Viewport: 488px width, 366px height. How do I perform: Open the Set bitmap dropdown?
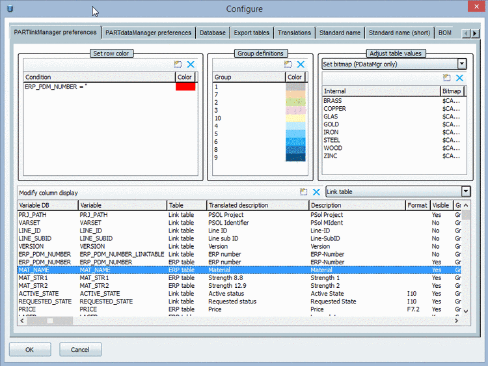[461, 64]
